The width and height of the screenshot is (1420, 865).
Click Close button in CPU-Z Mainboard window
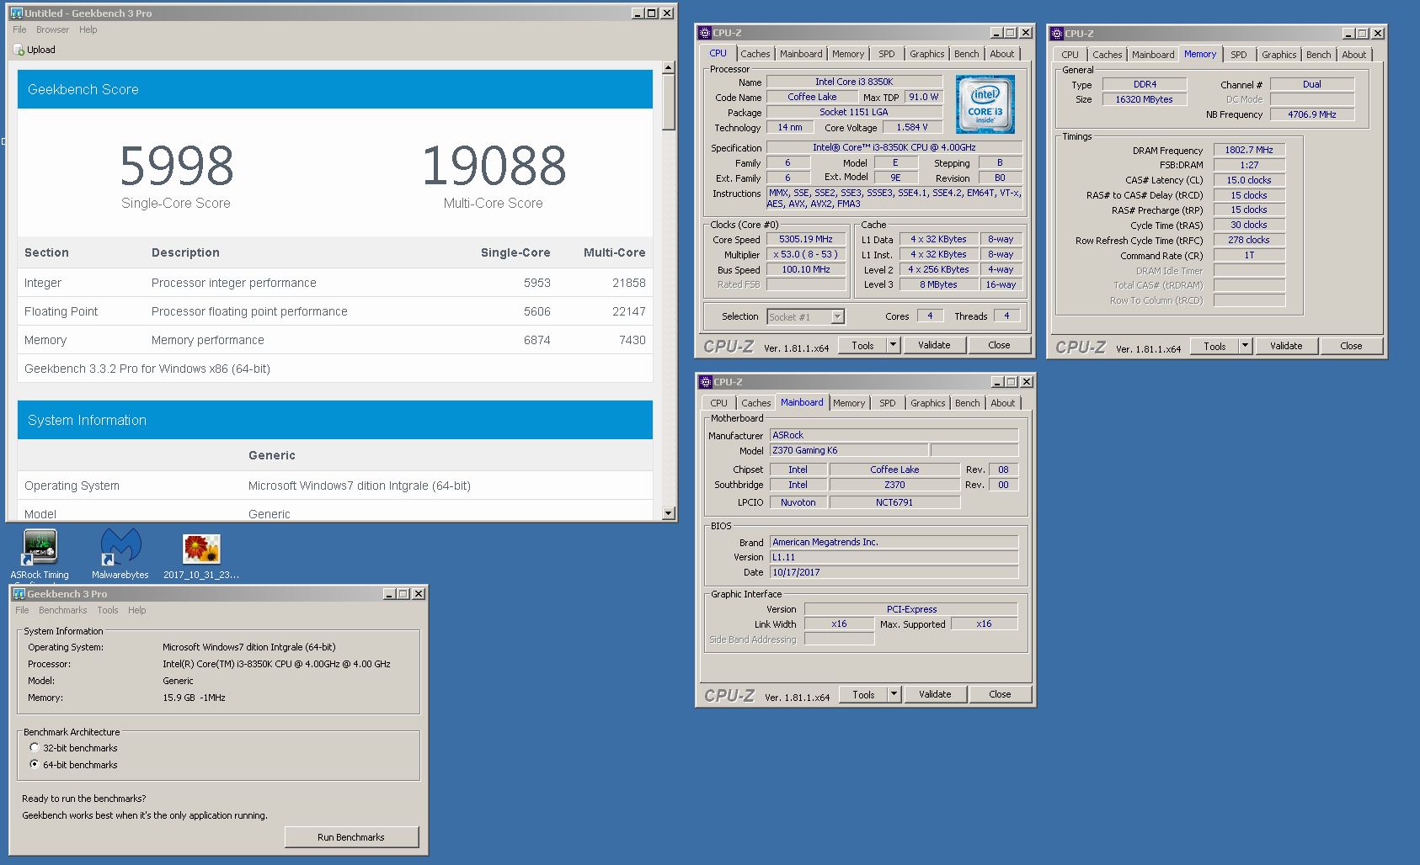(x=1000, y=694)
